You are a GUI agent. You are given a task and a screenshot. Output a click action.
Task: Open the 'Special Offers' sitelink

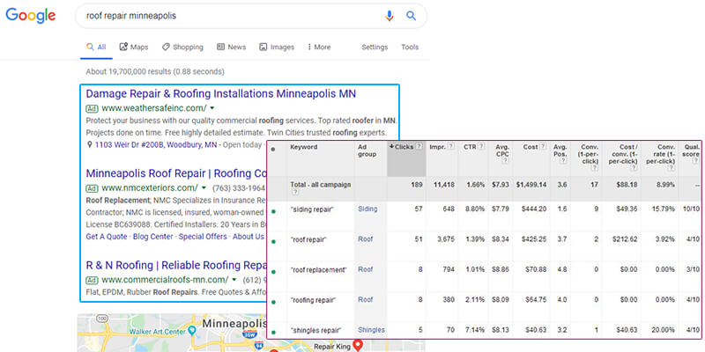pos(203,236)
